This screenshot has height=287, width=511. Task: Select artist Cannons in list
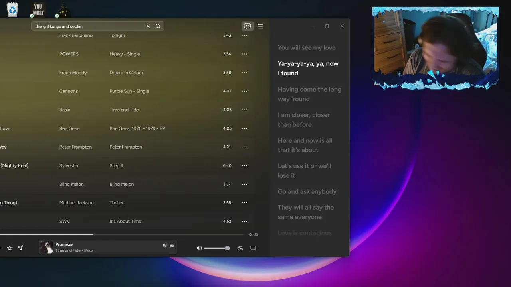pos(69,91)
